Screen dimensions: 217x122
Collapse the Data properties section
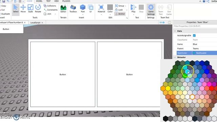[175, 31]
